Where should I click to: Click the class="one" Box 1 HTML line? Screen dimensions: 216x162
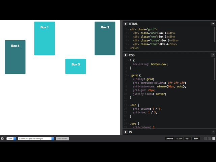pyautogui.click(x=154, y=33)
